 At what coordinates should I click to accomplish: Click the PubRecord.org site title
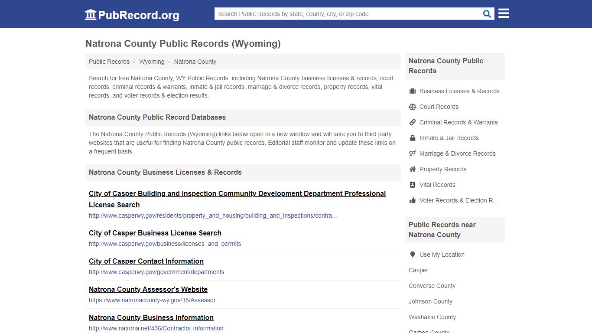[138, 15]
